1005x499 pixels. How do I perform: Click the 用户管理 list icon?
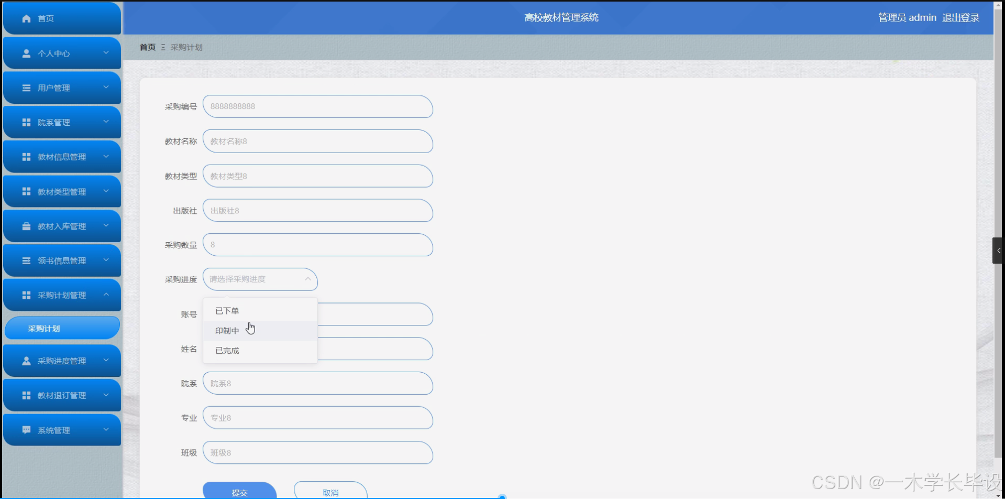(x=26, y=88)
